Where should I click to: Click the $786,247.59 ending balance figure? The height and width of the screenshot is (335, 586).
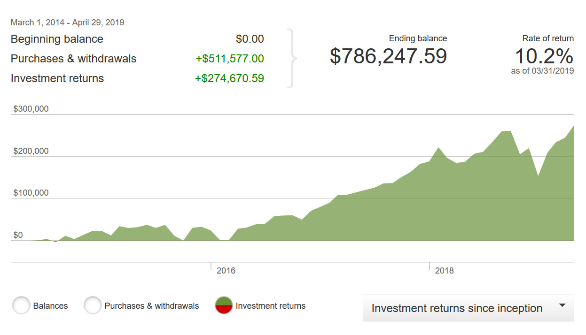click(388, 56)
